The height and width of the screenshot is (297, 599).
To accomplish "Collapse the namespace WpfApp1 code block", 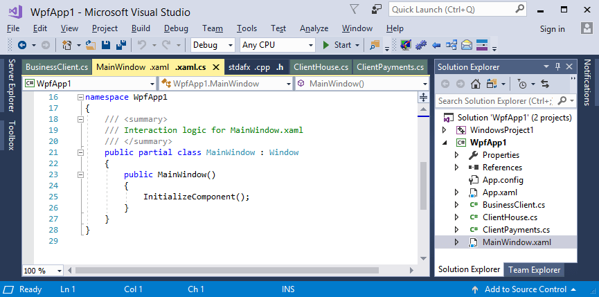I will point(80,98).
